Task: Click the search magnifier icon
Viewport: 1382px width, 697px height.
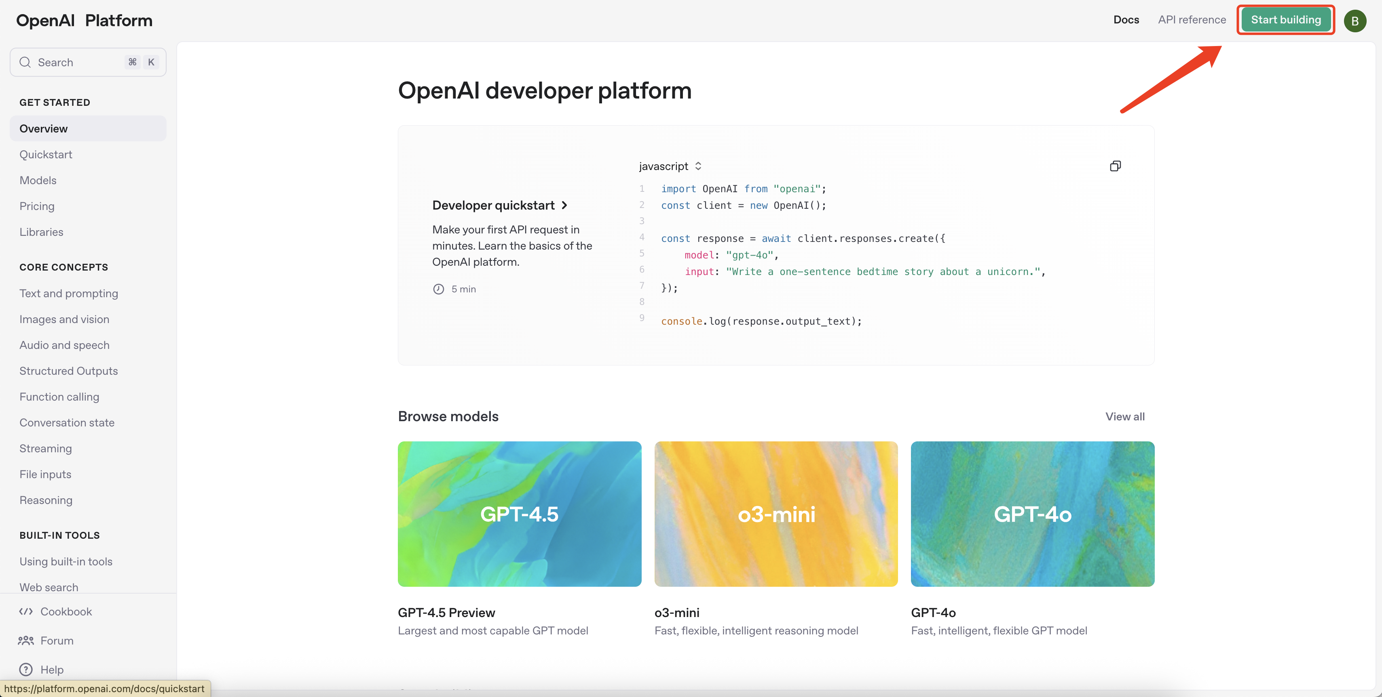Action: 25,62
